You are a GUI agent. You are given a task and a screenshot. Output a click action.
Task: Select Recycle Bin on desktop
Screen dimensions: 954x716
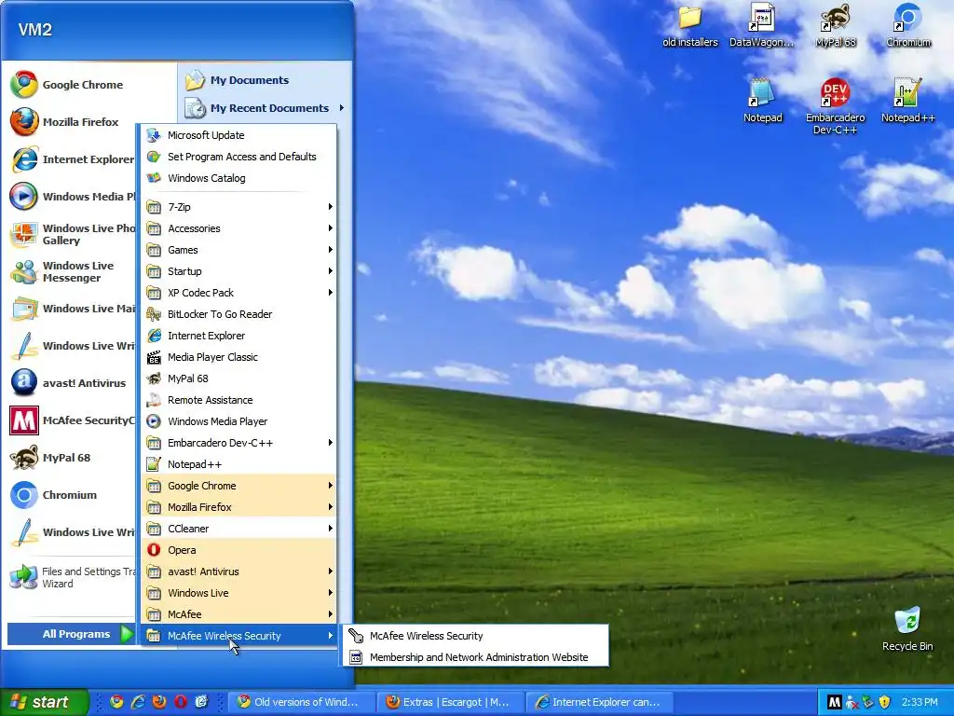tap(907, 629)
